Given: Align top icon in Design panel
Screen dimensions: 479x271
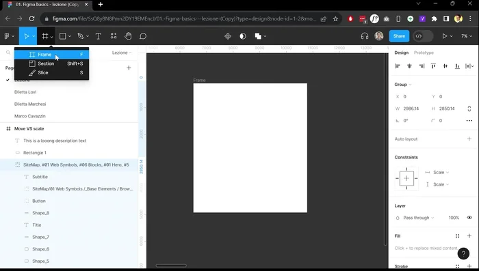Looking at the screenshot, I should coord(433,66).
